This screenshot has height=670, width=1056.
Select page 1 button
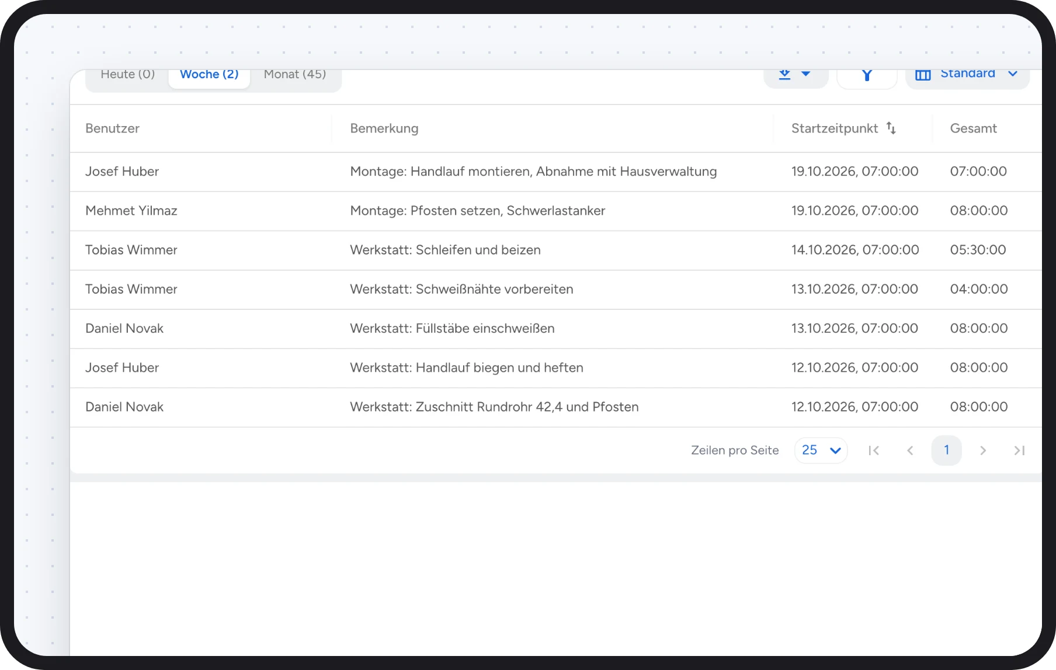946,450
